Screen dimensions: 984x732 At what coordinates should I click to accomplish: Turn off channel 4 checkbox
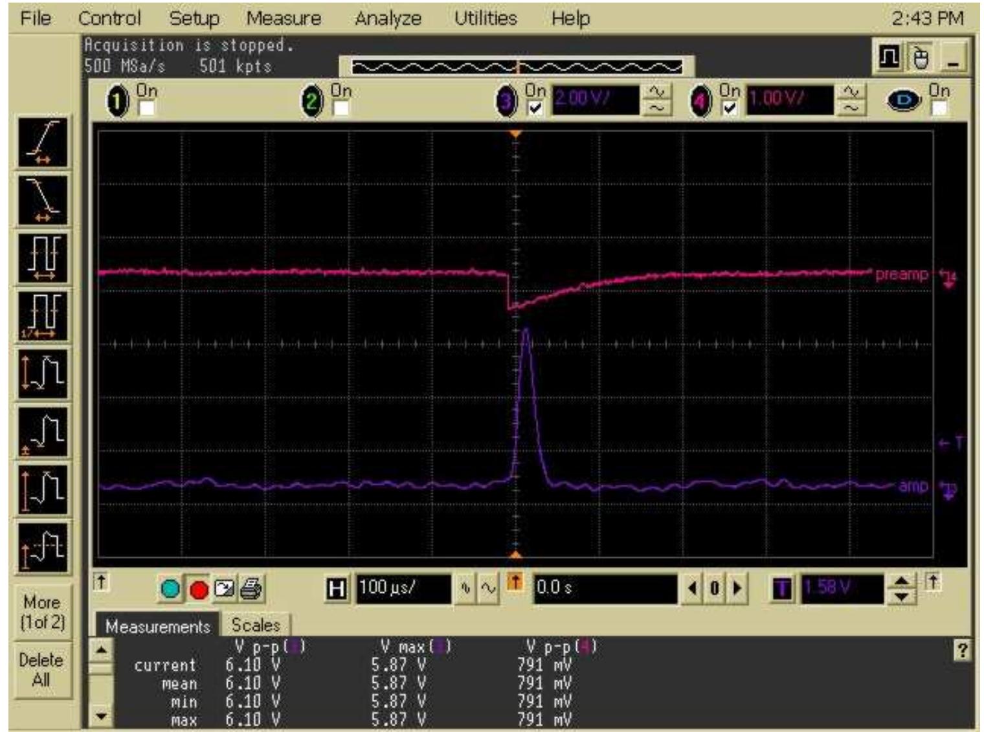[x=730, y=107]
